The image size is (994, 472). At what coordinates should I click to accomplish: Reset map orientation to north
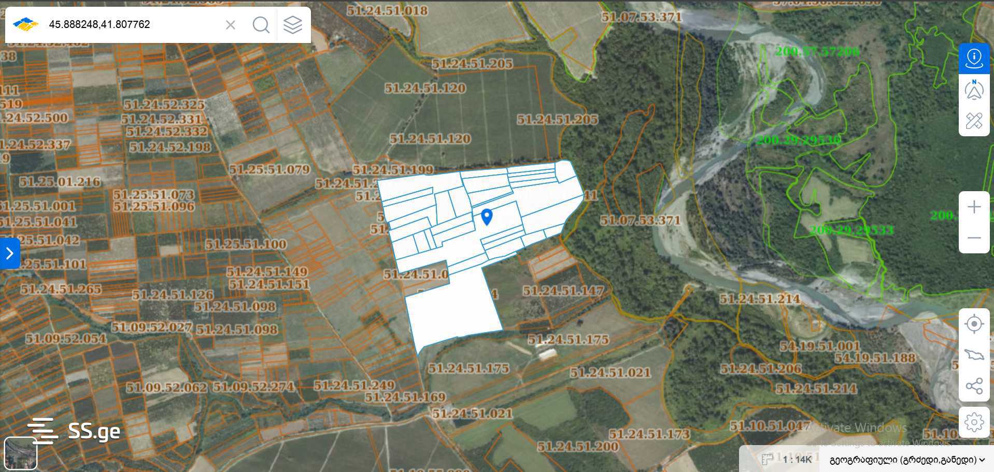(974, 90)
